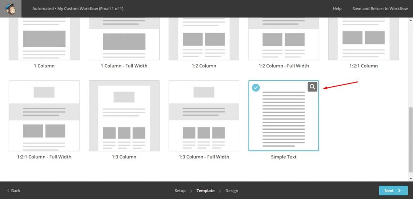This screenshot has width=413, height=199.
Task: Click the Back arrow chevron icon
Action: pos(8,191)
